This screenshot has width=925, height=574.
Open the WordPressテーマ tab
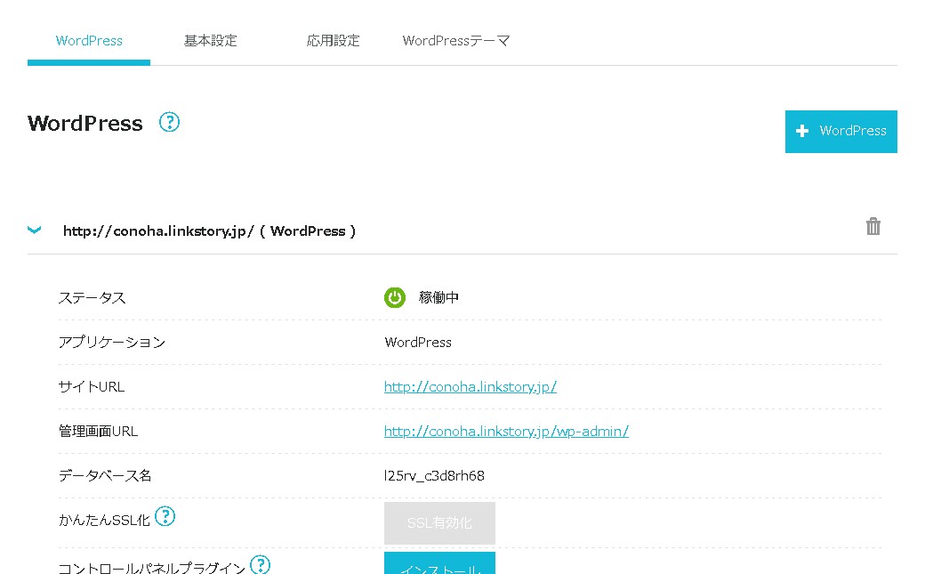coord(455,40)
